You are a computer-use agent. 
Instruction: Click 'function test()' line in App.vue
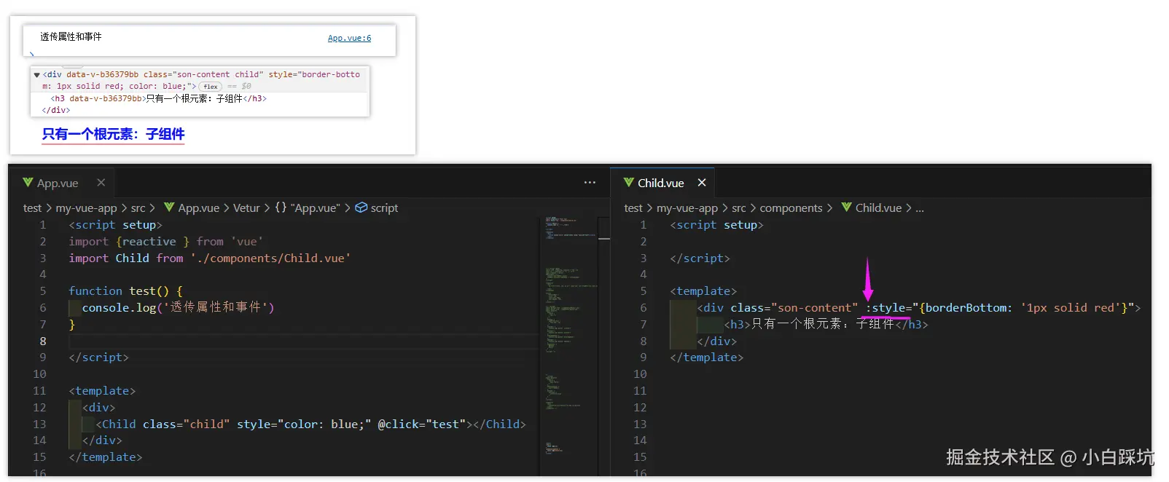click(x=125, y=291)
